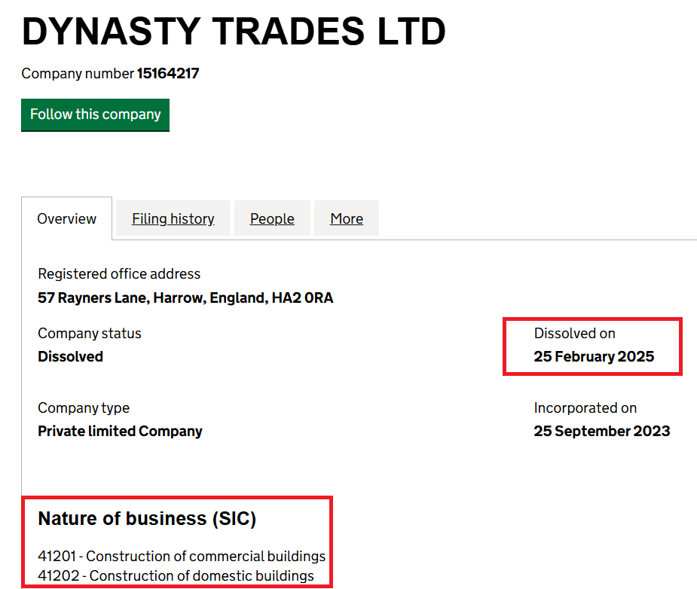697x589 pixels.
Task: Click SIC code 41202 domestic buildings
Action: tap(176, 575)
